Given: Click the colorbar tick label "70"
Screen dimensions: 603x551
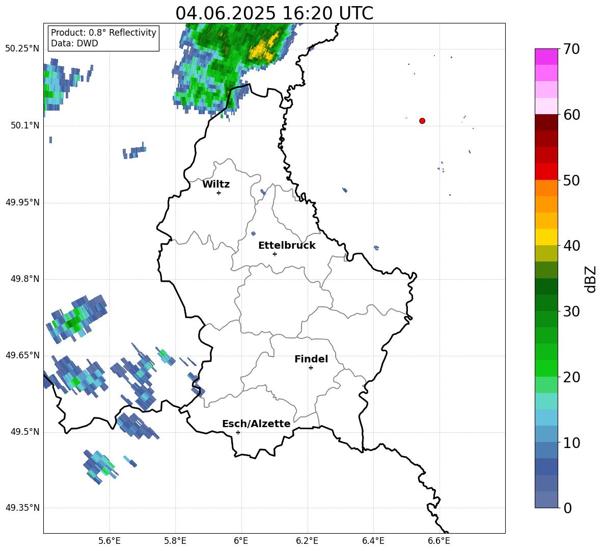Looking at the screenshot, I should coord(571,49).
